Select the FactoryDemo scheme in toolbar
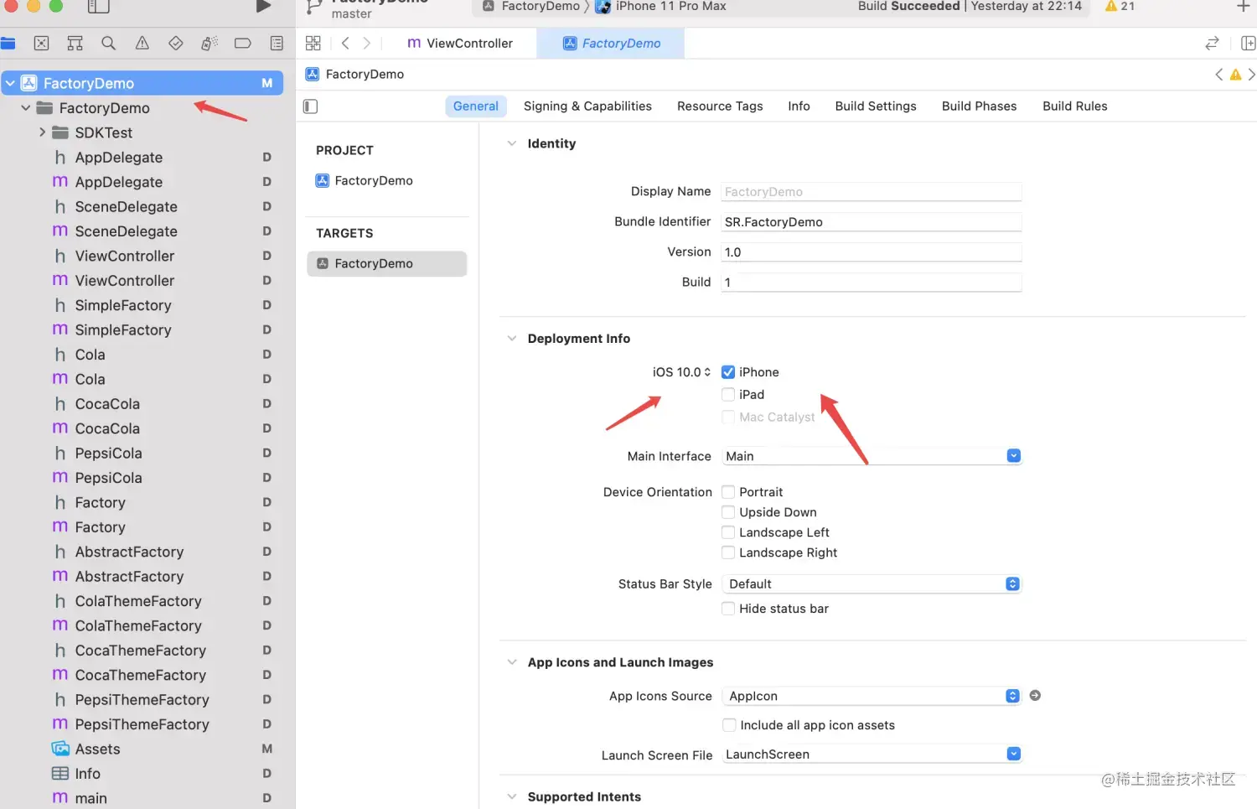Image resolution: width=1257 pixels, height=809 pixels. (x=531, y=7)
